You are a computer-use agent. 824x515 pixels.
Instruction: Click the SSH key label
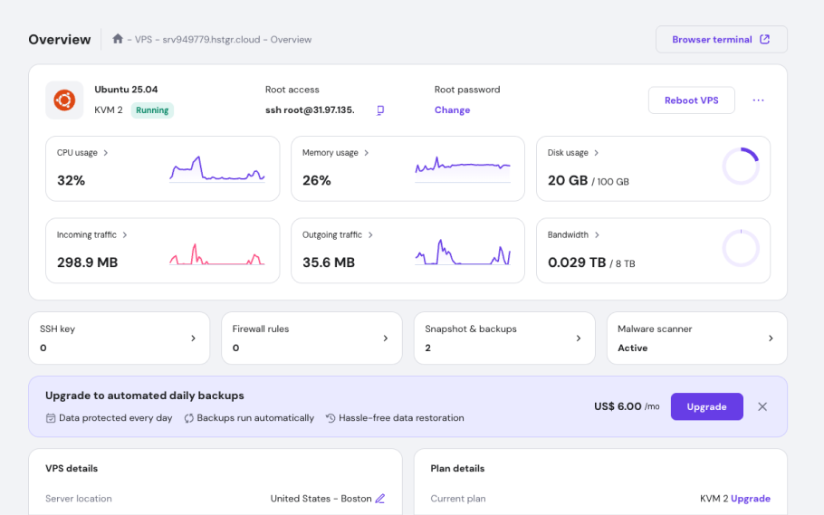point(57,329)
